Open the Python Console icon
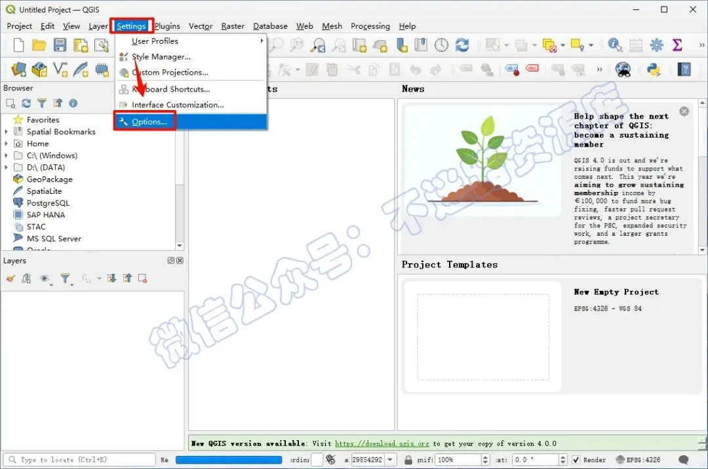The image size is (708, 469). pos(654,69)
